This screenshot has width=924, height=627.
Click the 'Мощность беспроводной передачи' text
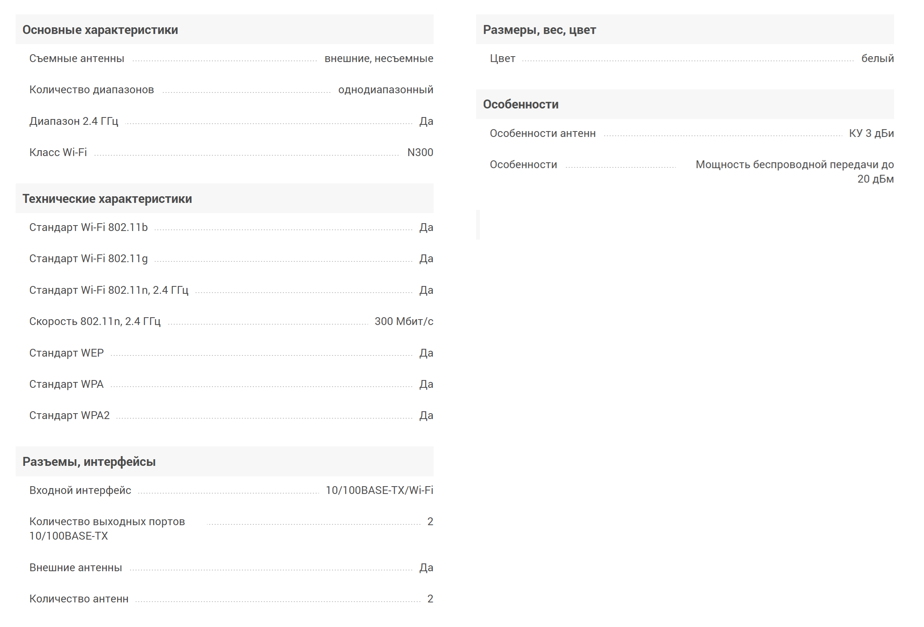click(794, 165)
